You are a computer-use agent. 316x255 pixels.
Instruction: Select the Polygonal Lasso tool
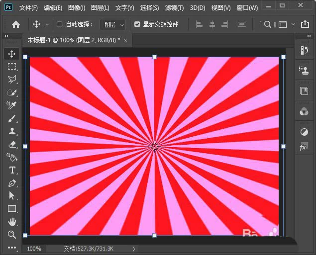click(11, 80)
